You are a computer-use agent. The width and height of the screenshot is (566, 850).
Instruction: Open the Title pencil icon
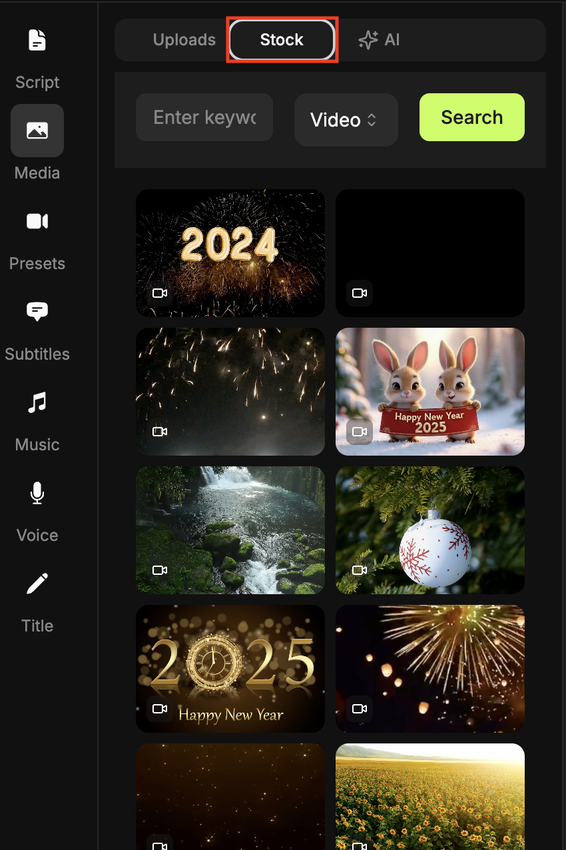[37, 584]
